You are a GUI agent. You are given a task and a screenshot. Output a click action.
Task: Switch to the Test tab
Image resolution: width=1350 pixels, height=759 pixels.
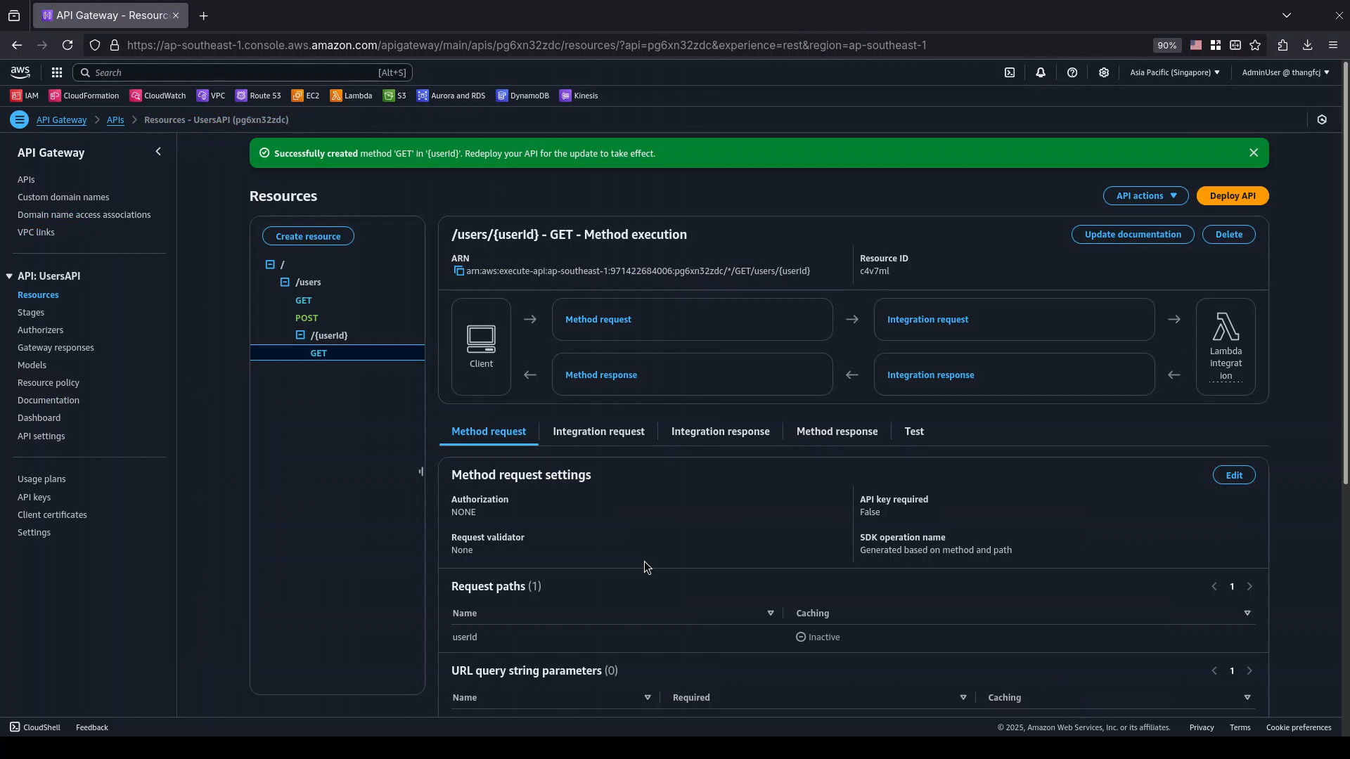914,432
